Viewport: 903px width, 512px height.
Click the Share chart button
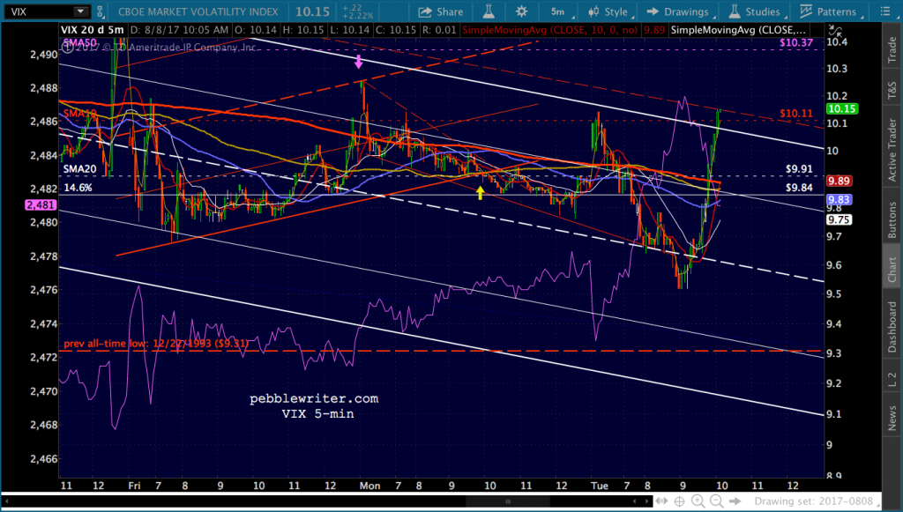440,12
